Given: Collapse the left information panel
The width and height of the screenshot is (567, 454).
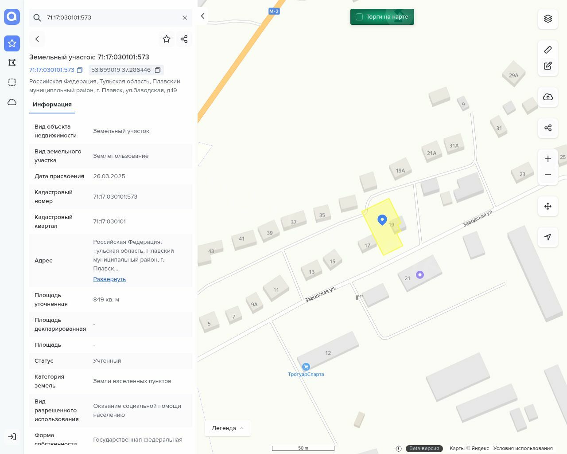Looking at the screenshot, I should (x=203, y=16).
